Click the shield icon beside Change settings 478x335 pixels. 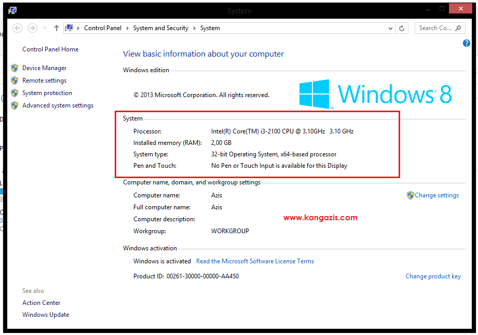click(411, 195)
